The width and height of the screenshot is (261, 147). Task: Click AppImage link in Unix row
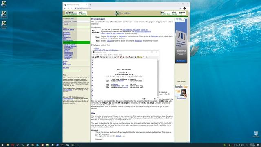[x=155, y=36]
